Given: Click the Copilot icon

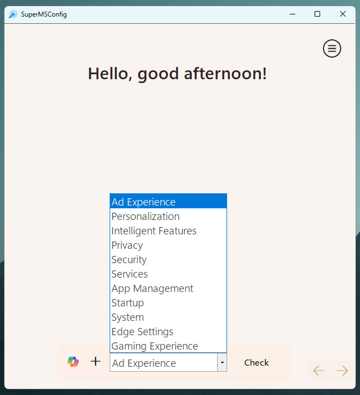Looking at the screenshot, I should [73, 362].
